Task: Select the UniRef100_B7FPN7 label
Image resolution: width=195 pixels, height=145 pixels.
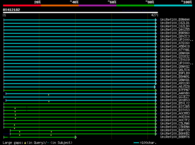Action: (x=175, y=90)
